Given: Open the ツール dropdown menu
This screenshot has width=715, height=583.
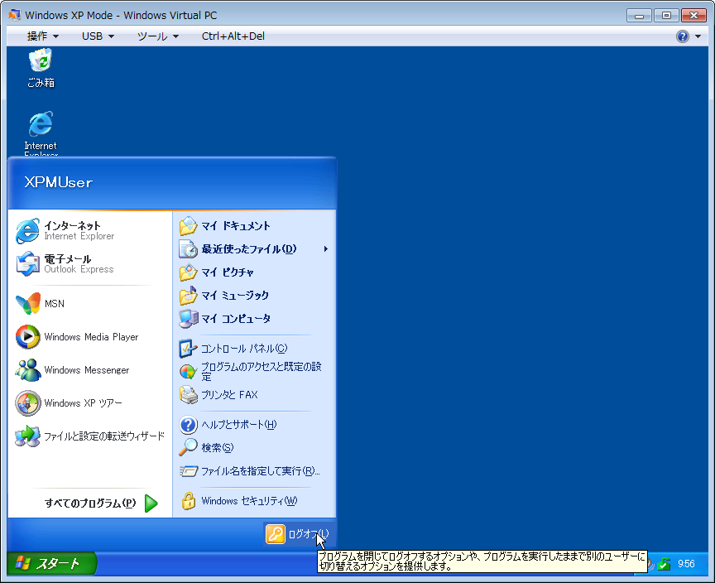Looking at the screenshot, I should 158,36.
